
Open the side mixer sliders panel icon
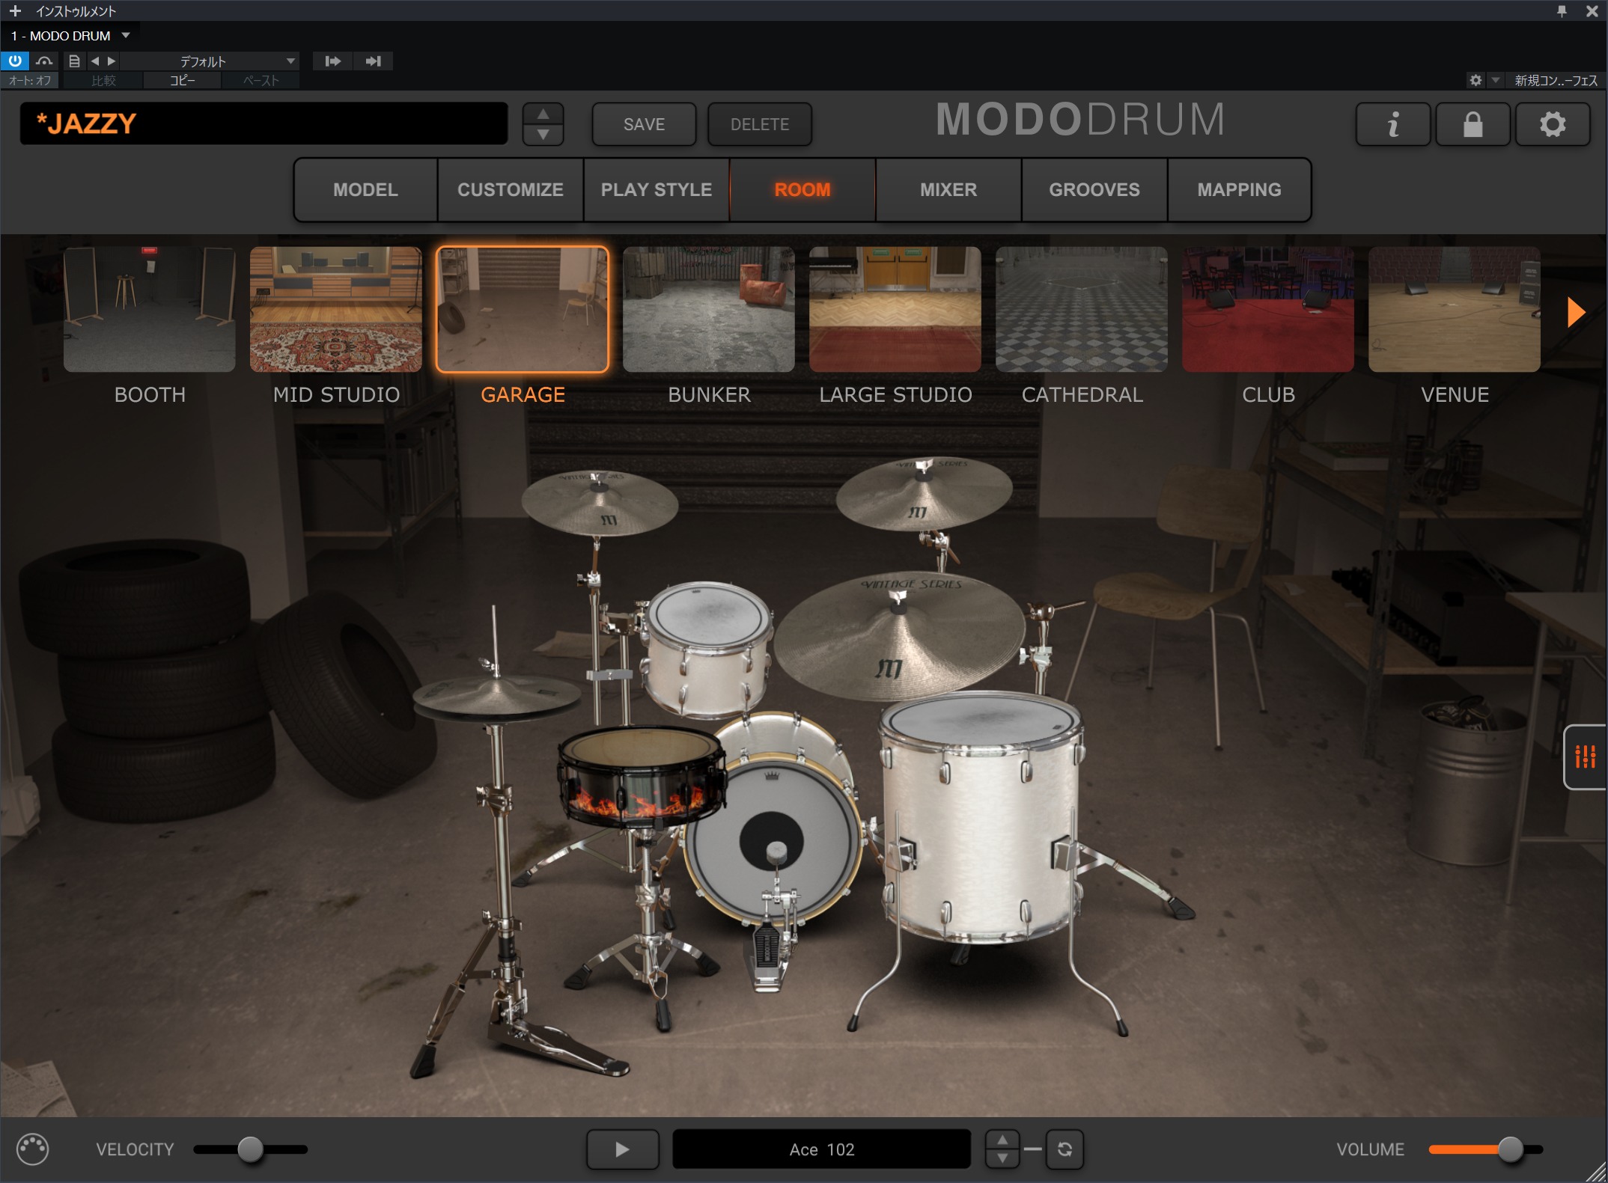pos(1586,756)
